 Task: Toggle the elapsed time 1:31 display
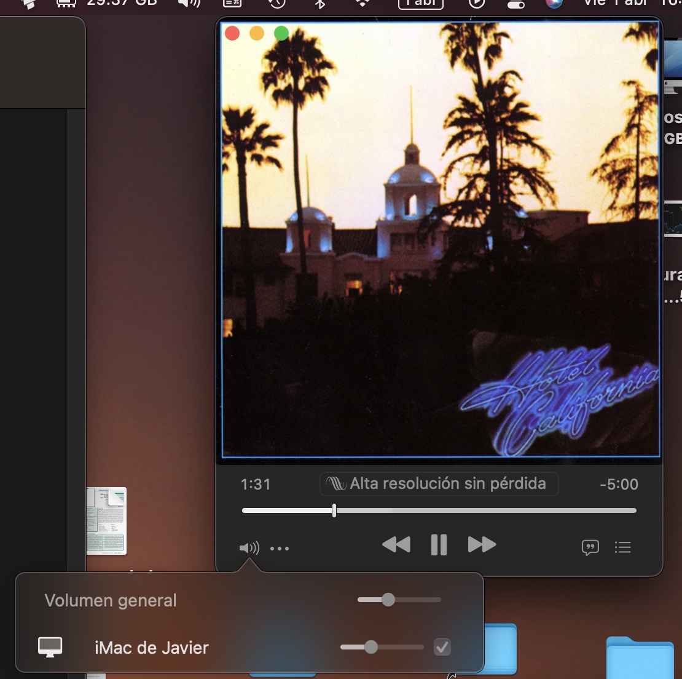point(256,485)
